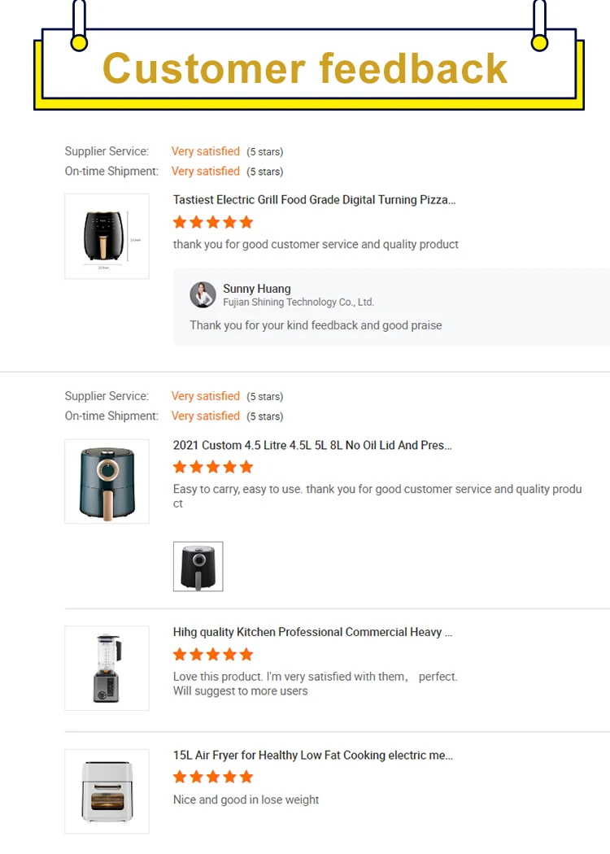Click the star rating under 2021 Custom 4.5 Litre
This screenshot has height=854, width=610.
click(213, 467)
